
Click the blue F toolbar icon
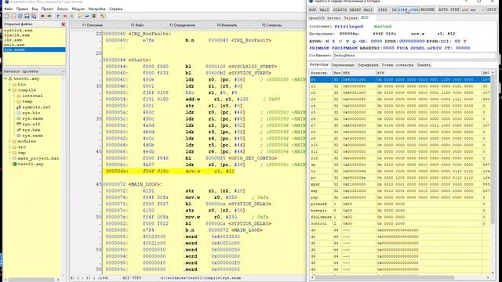click(57, 16)
